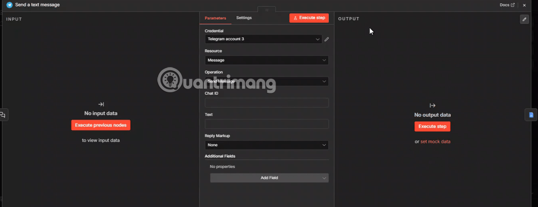Image resolution: width=538 pixels, height=207 pixels.
Task: Switch to the Settings tab
Action: (244, 18)
